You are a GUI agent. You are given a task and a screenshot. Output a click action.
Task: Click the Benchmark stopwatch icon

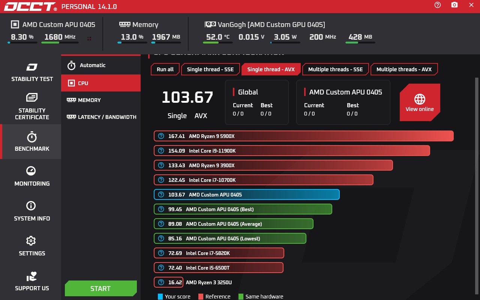pos(32,136)
